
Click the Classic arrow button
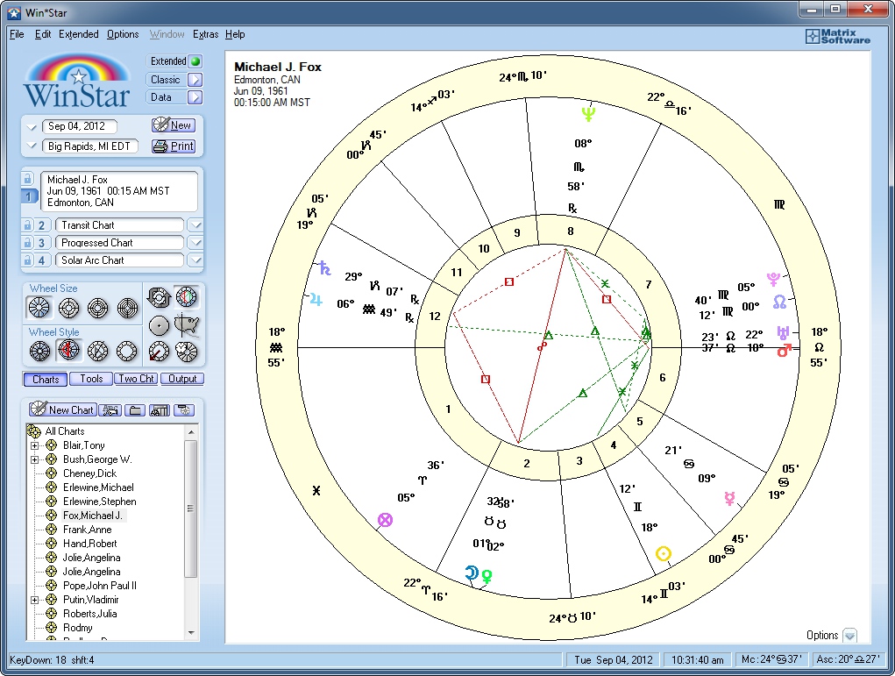195,80
